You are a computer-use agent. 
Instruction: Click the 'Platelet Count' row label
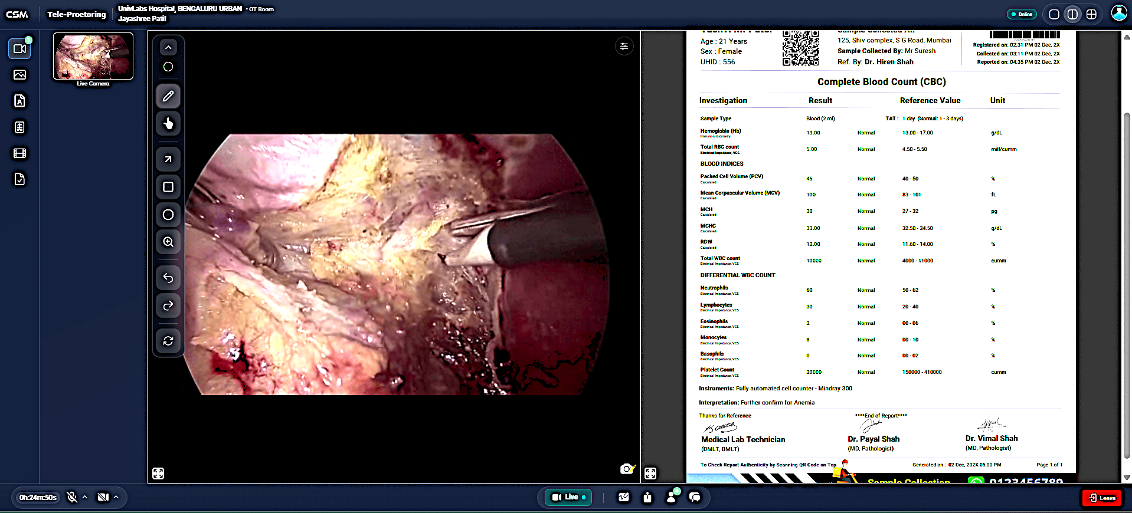point(717,370)
